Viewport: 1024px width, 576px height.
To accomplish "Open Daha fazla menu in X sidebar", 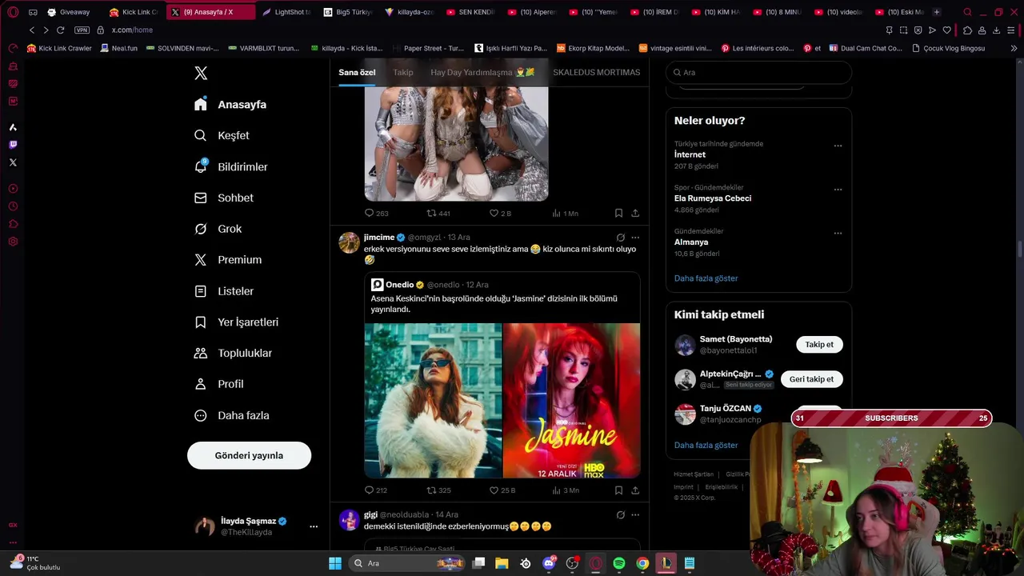I will (x=232, y=415).
